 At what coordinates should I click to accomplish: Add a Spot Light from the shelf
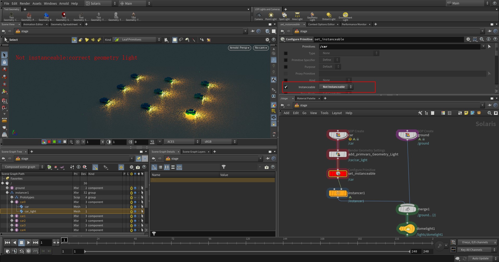(284, 16)
